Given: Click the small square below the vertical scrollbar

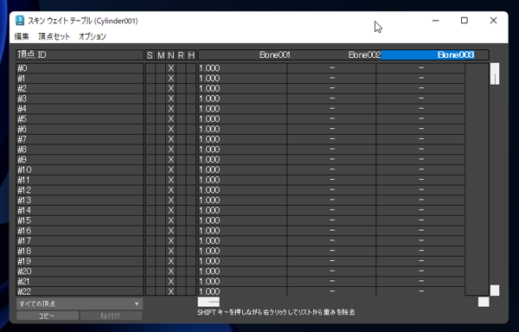Looking at the screenshot, I should 495,290.
